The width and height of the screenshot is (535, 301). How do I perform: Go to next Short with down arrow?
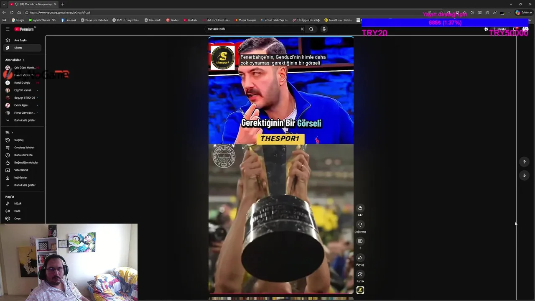(524, 176)
